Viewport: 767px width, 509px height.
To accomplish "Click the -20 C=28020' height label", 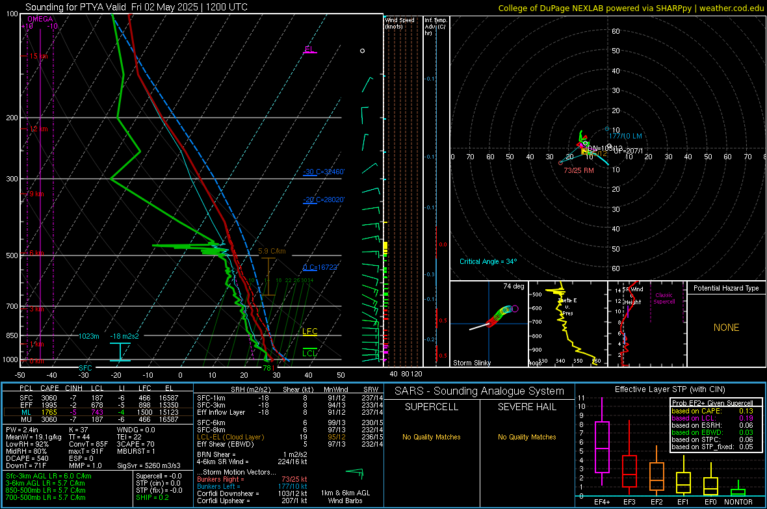I will [x=324, y=200].
